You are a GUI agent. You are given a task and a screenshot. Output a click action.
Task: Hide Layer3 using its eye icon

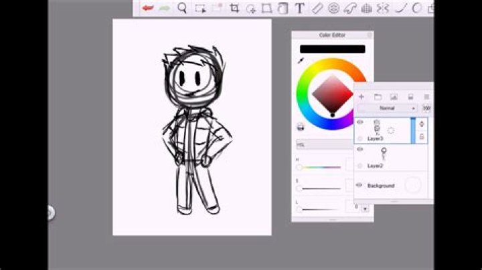[360, 122]
